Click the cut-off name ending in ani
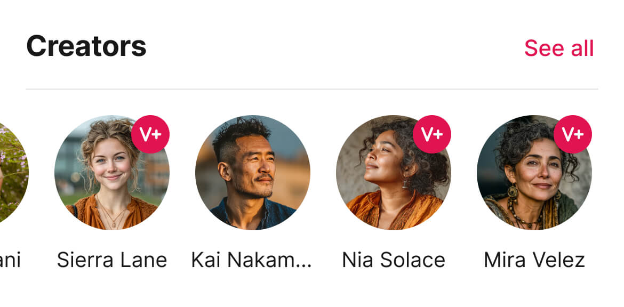Image resolution: width=624 pixels, height=307 pixels. click(x=10, y=260)
